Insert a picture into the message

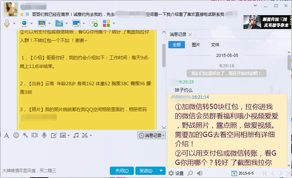[x=63, y=135]
